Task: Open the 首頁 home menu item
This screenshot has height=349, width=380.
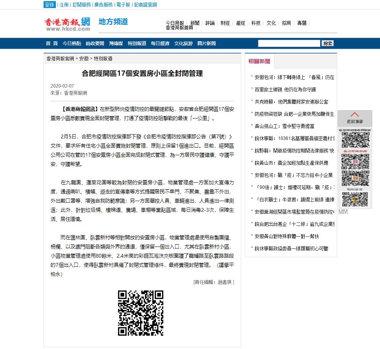Action: (x=52, y=44)
